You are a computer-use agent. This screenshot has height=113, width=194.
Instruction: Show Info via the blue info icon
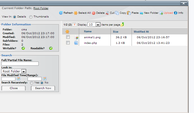(x=176, y=13)
